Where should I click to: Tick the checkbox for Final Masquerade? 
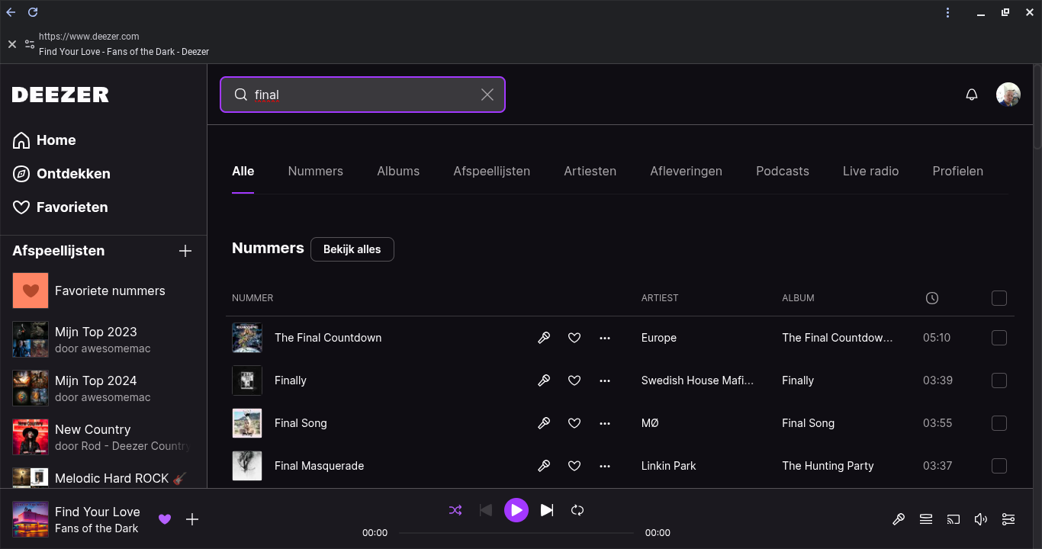[x=999, y=466]
